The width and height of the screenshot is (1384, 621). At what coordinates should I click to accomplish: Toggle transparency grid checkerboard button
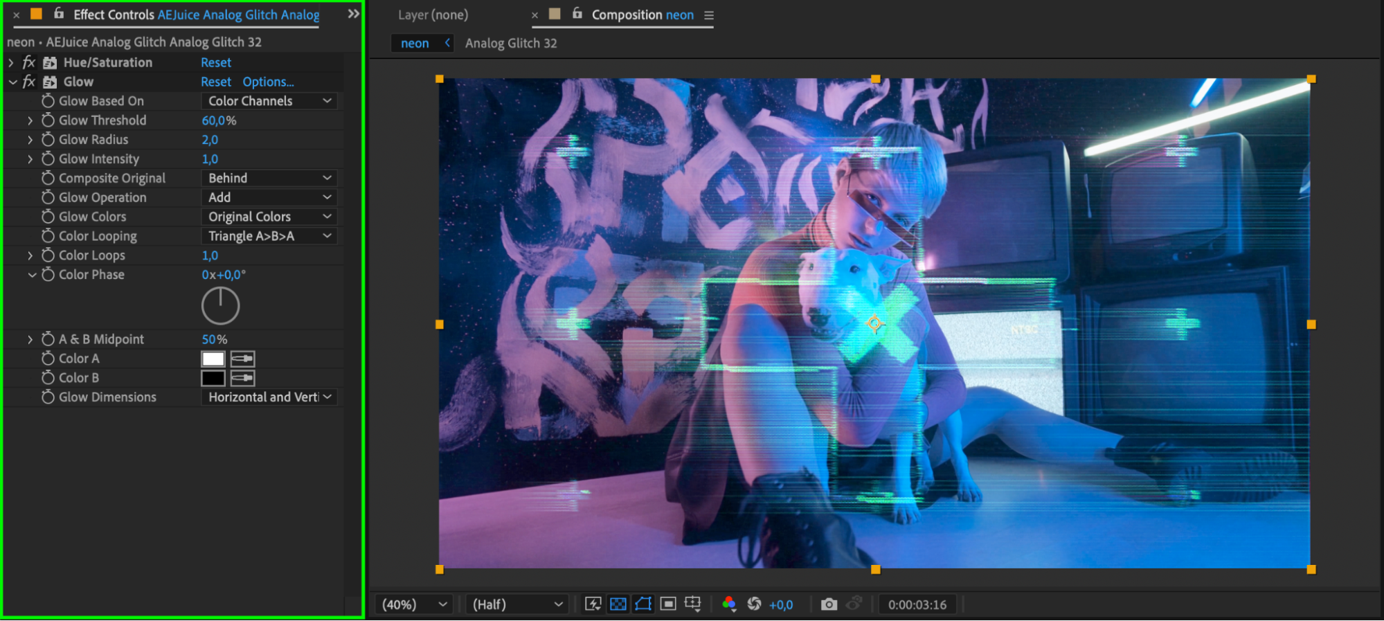click(618, 604)
